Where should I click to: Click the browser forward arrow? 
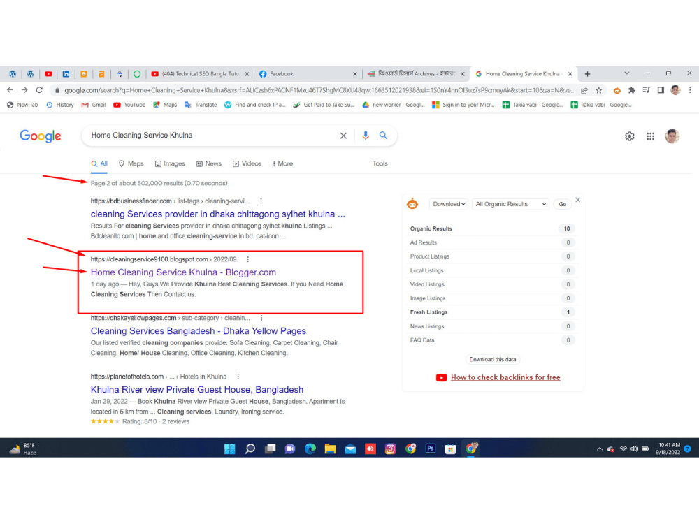point(24,90)
